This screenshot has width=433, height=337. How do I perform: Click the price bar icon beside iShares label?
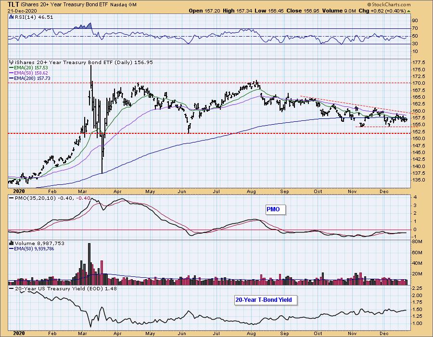click(12, 62)
